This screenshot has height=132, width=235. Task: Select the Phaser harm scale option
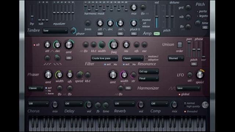click(x=50, y=94)
